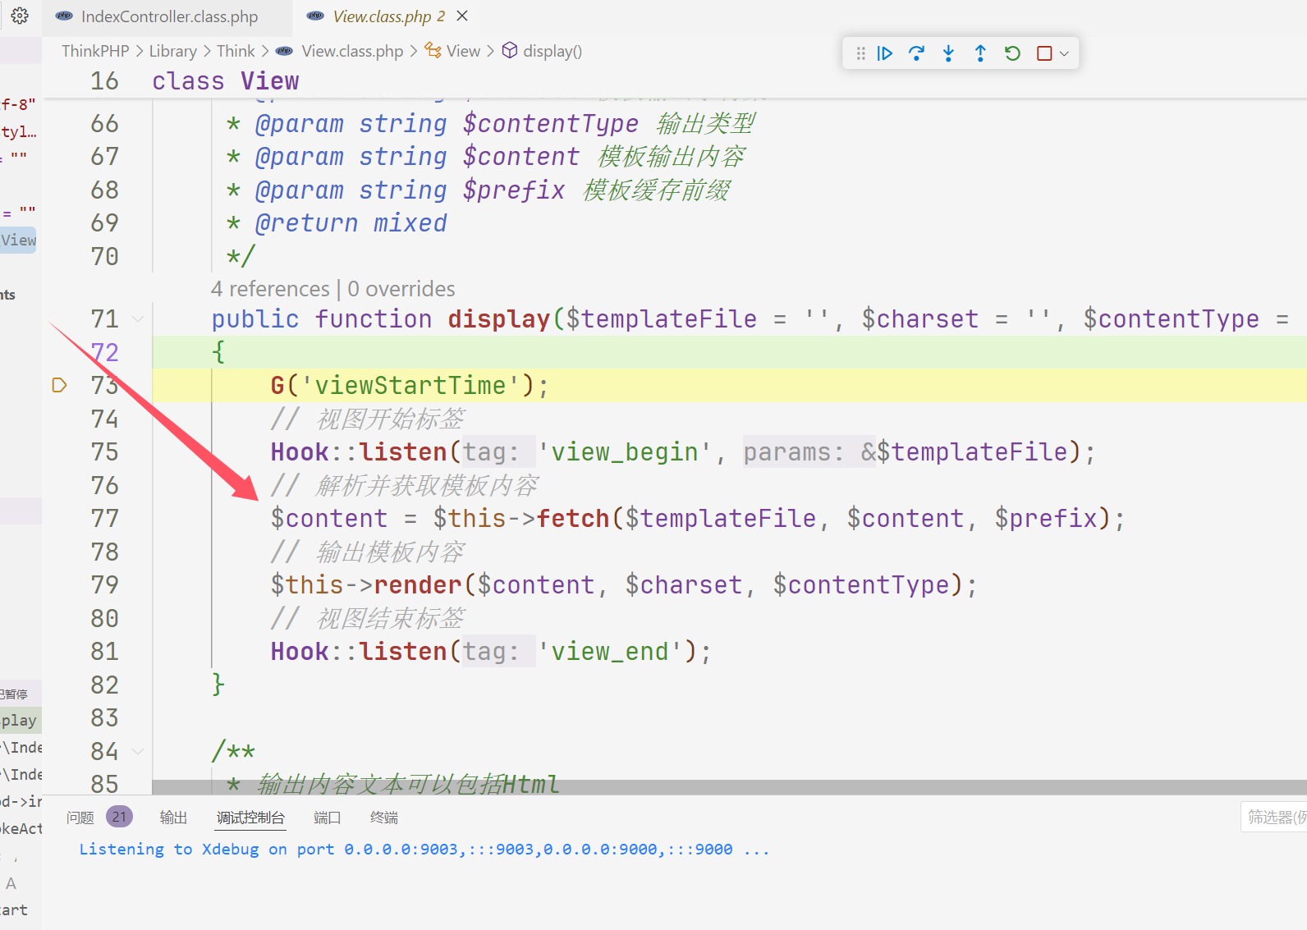Fold the comment block at line 84

click(x=138, y=751)
